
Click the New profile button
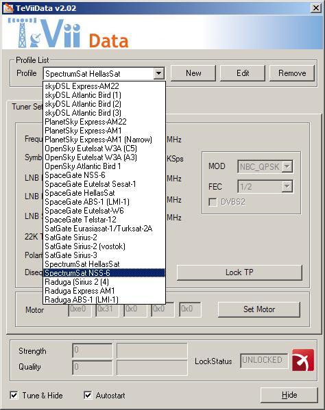point(193,73)
